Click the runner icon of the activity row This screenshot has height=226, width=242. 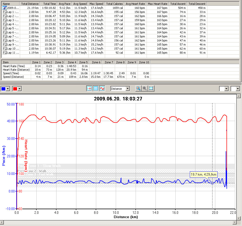[5, 8]
